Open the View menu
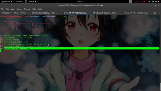The height and width of the screenshot is (91, 161). click(13, 9)
